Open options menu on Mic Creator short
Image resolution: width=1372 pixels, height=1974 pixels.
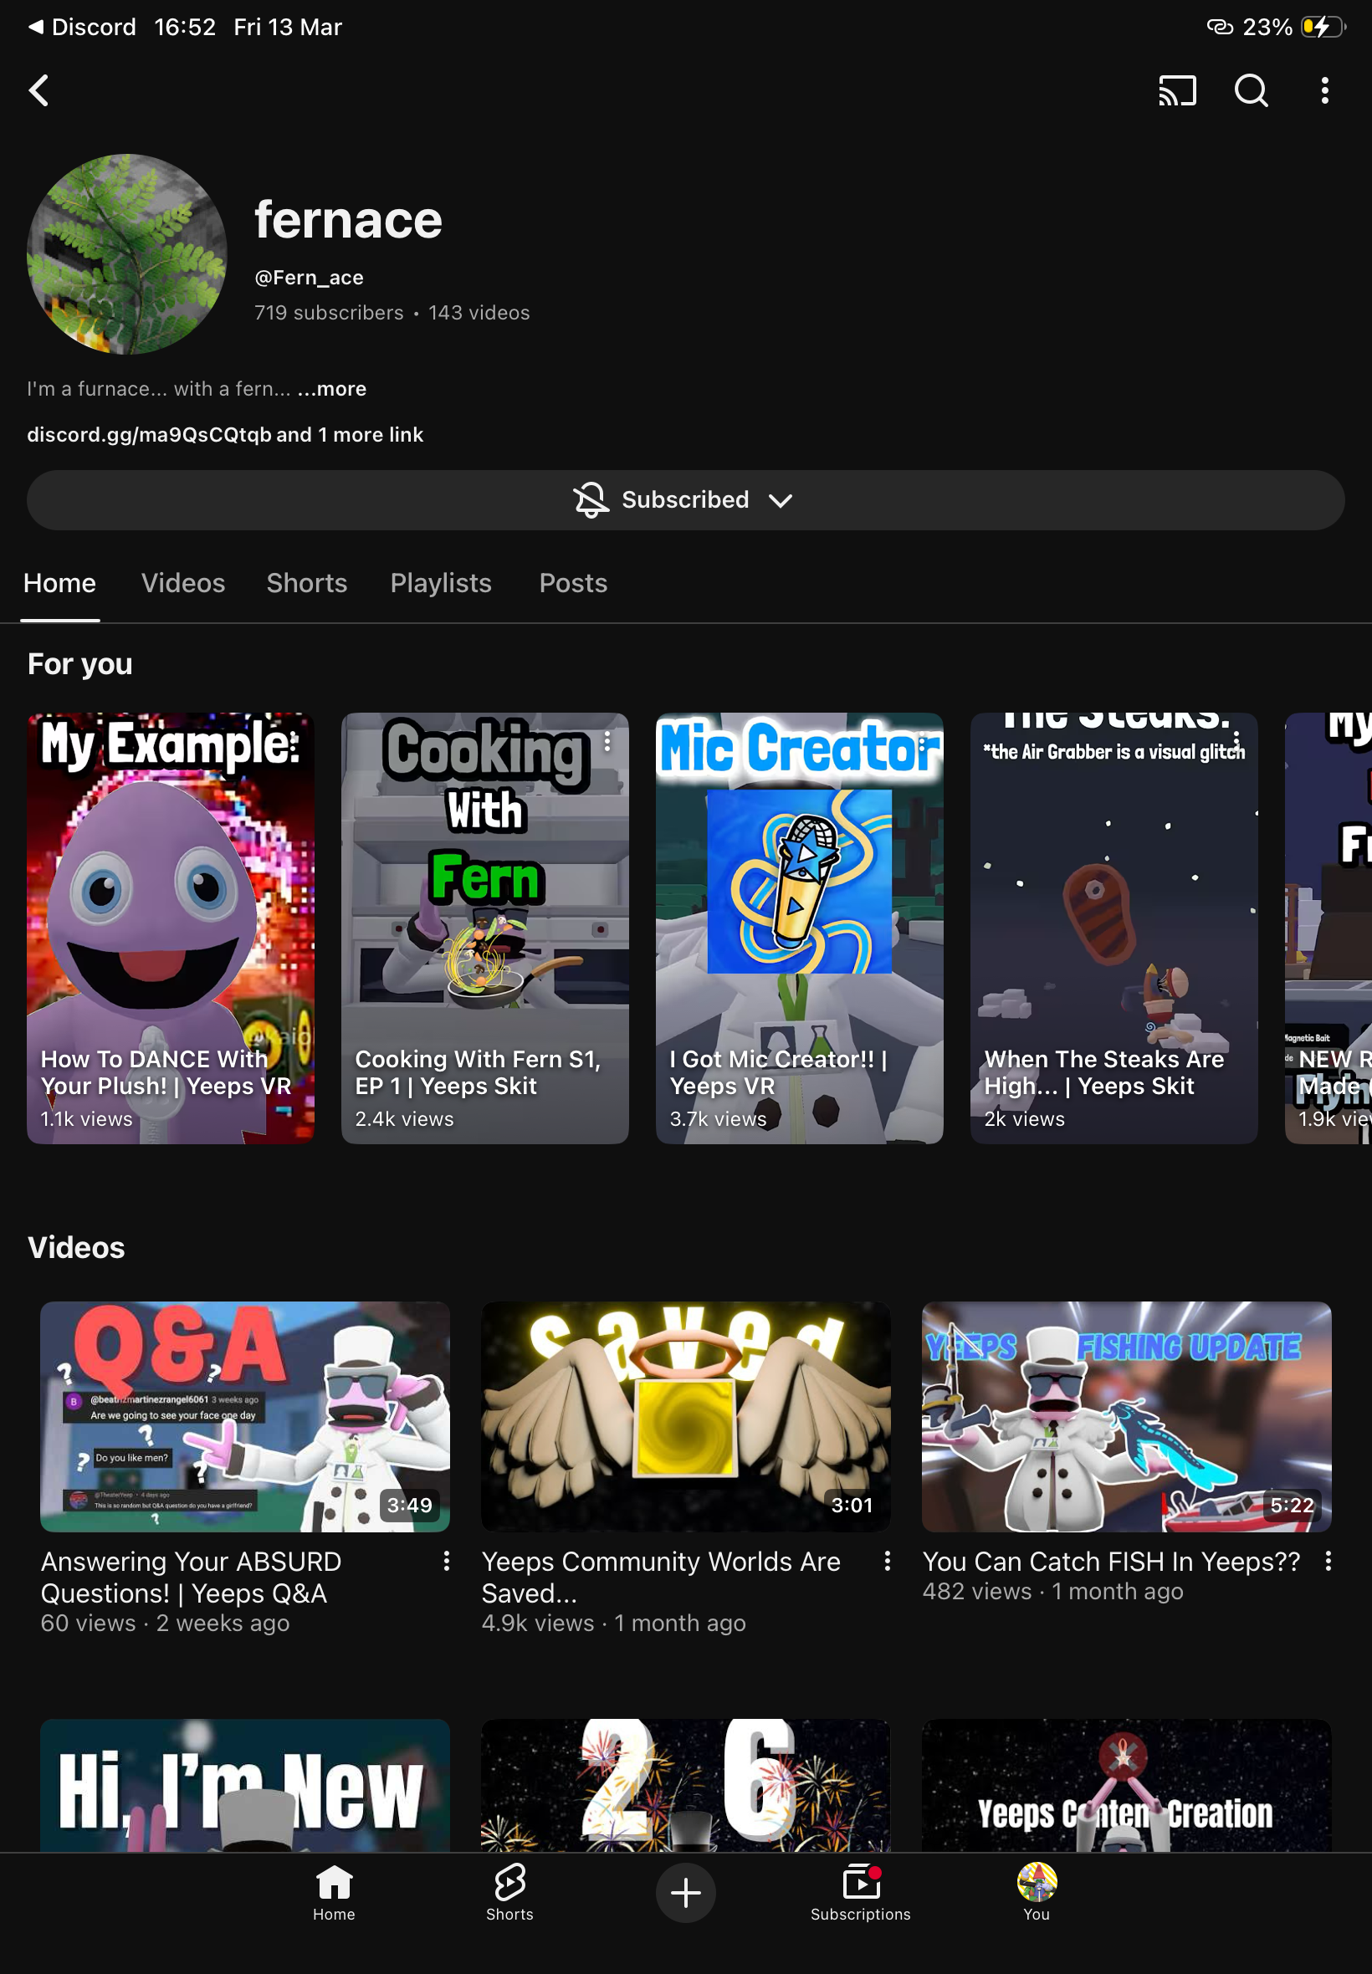tap(923, 742)
